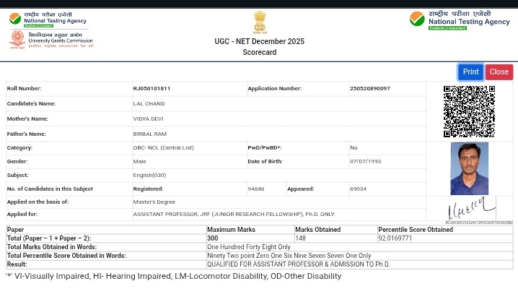Click the 'Roll Number:' label
The height and width of the screenshot is (307, 518).
(x=24, y=88)
